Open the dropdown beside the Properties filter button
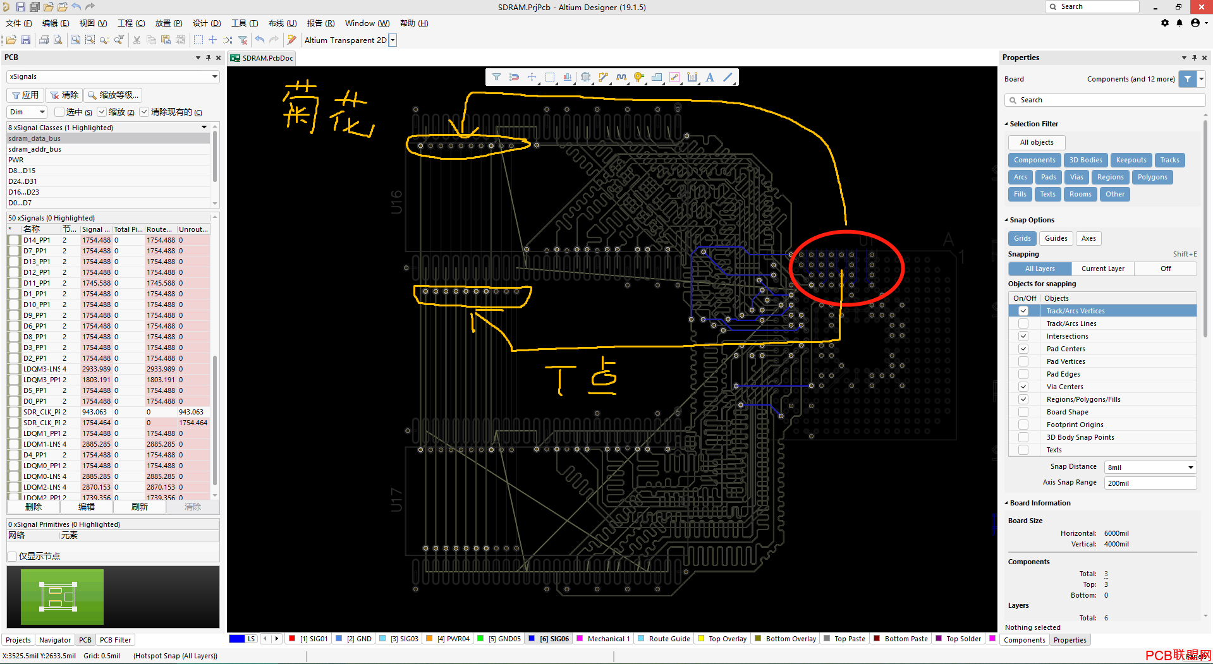The width and height of the screenshot is (1213, 664). (1202, 79)
